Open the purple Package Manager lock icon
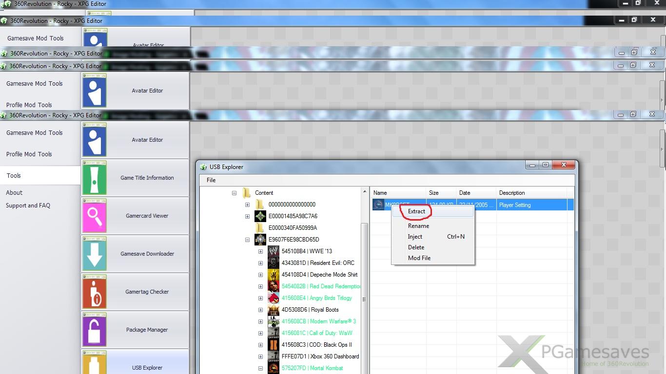This screenshot has width=666, height=374. point(95,330)
